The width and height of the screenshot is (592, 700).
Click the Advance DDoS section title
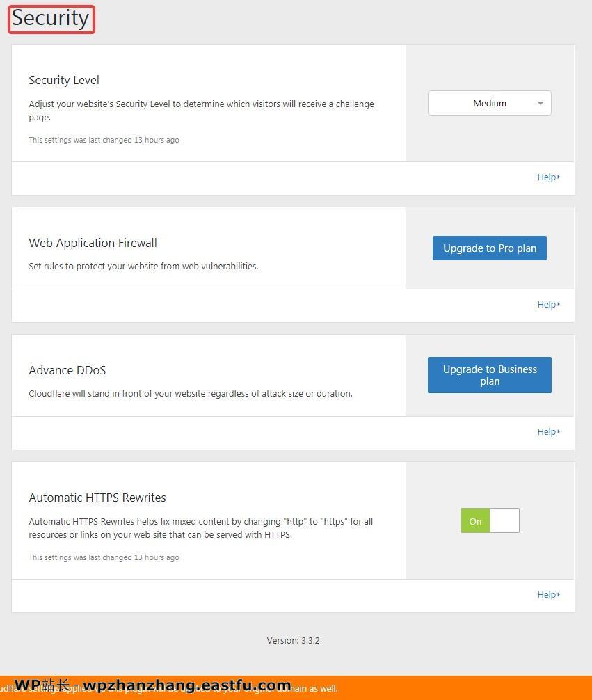click(x=67, y=370)
